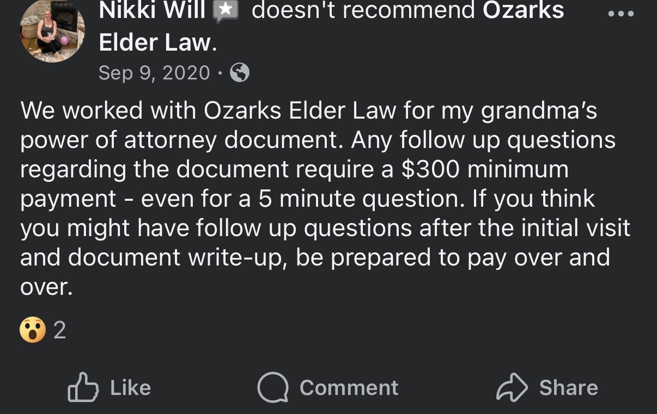Click final word "over." of the review

pyautogui.click(x=46, y=287)
